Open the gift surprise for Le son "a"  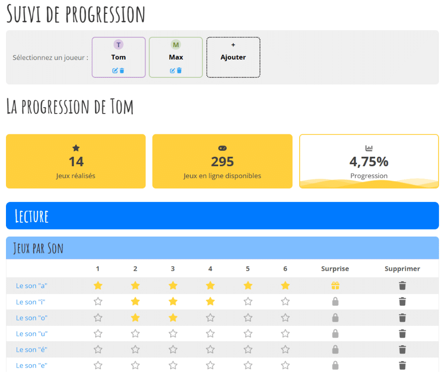point(335,286)
